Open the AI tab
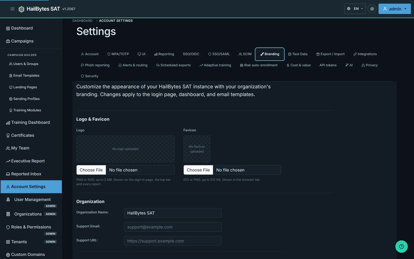Screen dimensions: 414x259 point(349,65)
